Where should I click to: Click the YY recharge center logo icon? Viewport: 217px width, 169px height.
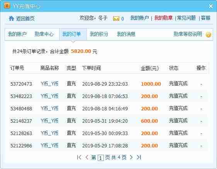click(x=7, y=5)
